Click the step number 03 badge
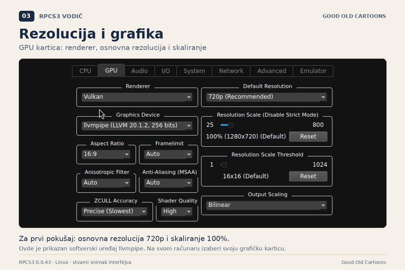 pyautogui.click(x=27, y=16)
